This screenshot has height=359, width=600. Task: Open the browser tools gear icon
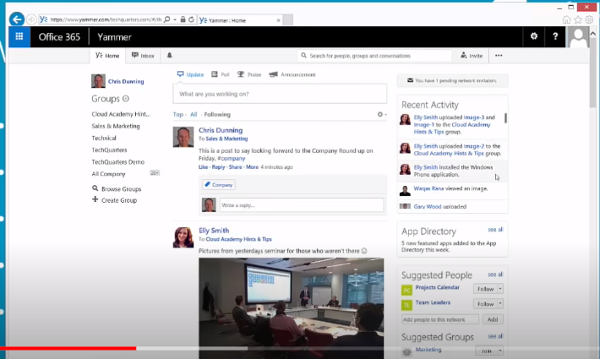589,19
